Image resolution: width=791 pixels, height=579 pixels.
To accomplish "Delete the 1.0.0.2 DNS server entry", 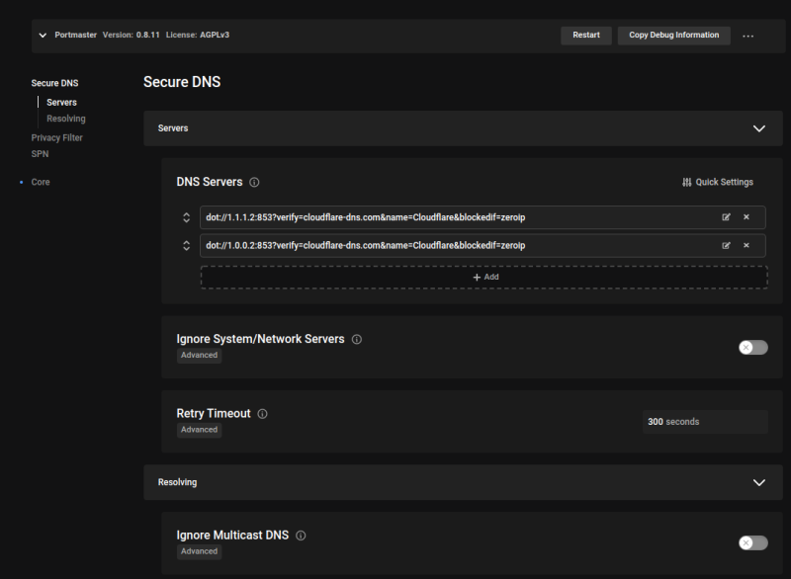I will click(x=747, y=245).
